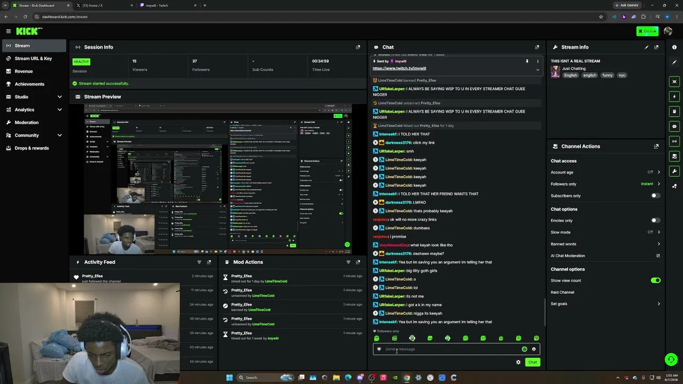Image resolution: width=683 pixels, height=384 pixels.
Task: Open the profile avatar in the header
Action: 668,31
